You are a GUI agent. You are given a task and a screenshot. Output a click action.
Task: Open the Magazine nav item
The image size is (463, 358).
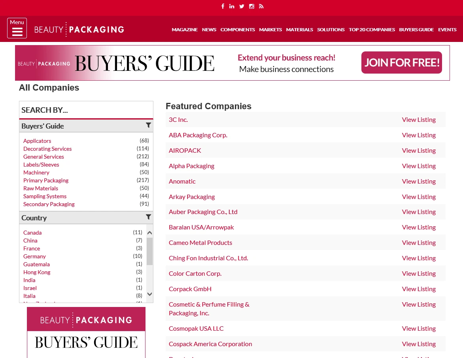[185, 30]
